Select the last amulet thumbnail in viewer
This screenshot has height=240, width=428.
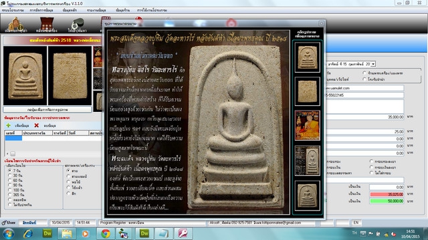pos(307,195)
